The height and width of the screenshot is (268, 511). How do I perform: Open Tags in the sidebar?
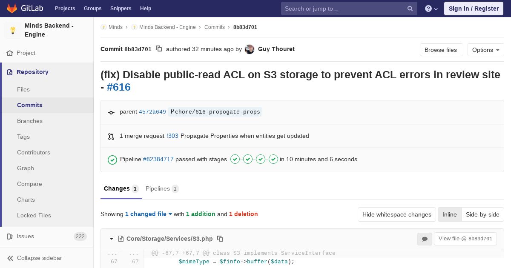click(x=23, y=137)
